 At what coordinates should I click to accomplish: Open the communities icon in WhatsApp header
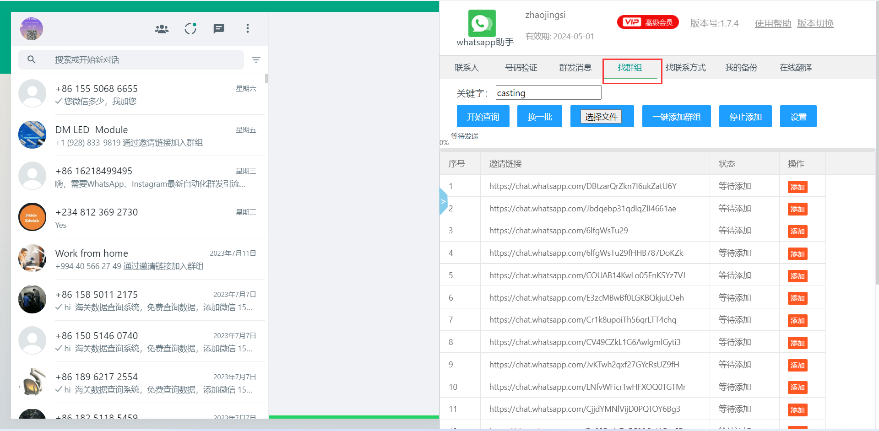pos(162,29)
